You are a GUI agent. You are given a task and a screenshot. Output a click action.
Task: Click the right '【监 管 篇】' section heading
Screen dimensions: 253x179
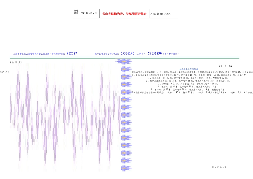click(x=225, y=66)
